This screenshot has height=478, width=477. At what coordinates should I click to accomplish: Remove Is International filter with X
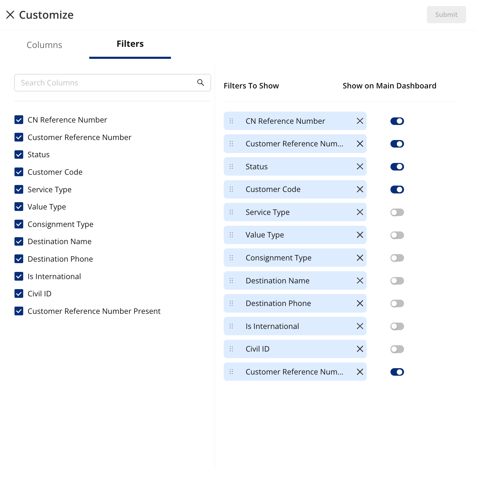360,326
